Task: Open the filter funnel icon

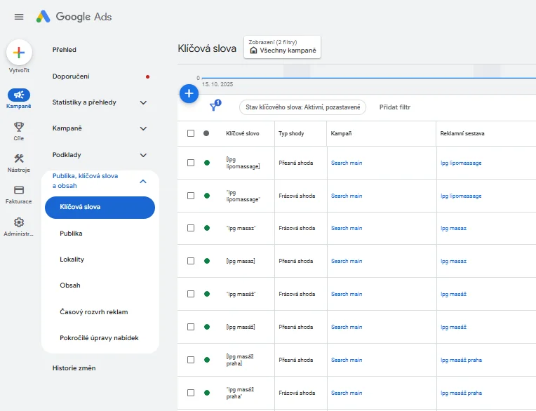Action: (215, 107)
